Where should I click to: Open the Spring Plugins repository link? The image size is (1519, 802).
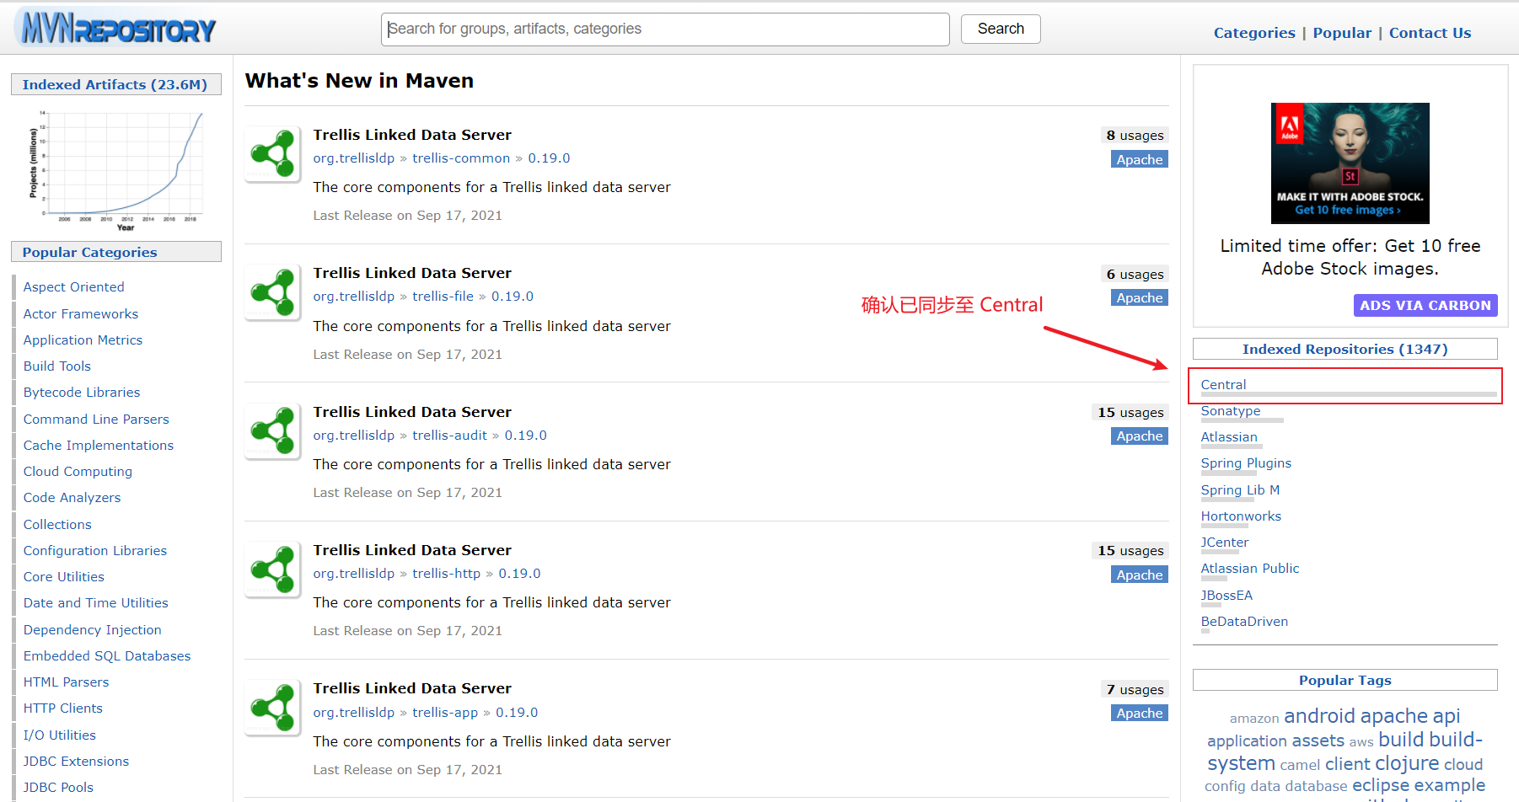1246,463
